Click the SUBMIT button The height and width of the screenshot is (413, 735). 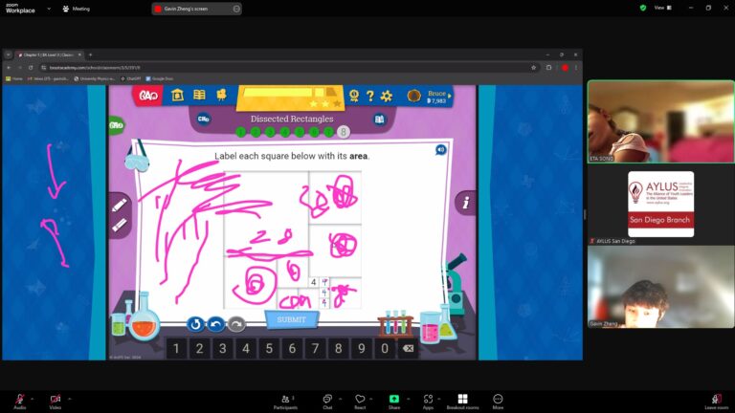pyautogui.click(x=292, y=320)
